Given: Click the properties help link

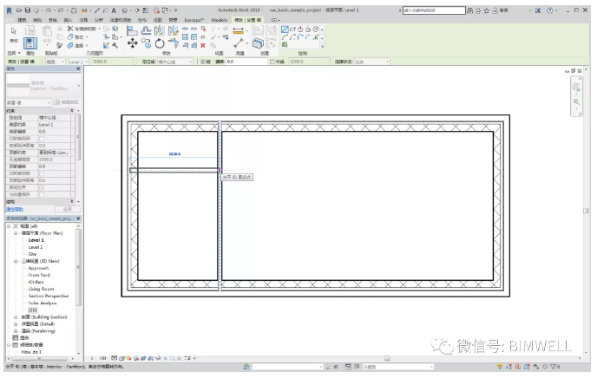Looking at the screenshot, I should 16,209.
